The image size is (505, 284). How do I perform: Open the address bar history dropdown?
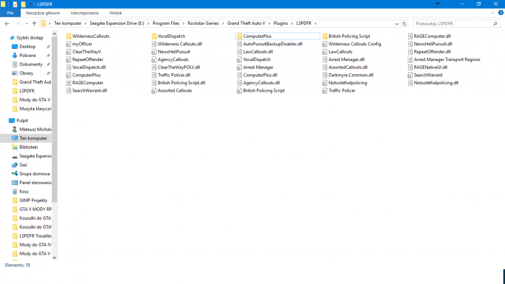pos(397,24)
